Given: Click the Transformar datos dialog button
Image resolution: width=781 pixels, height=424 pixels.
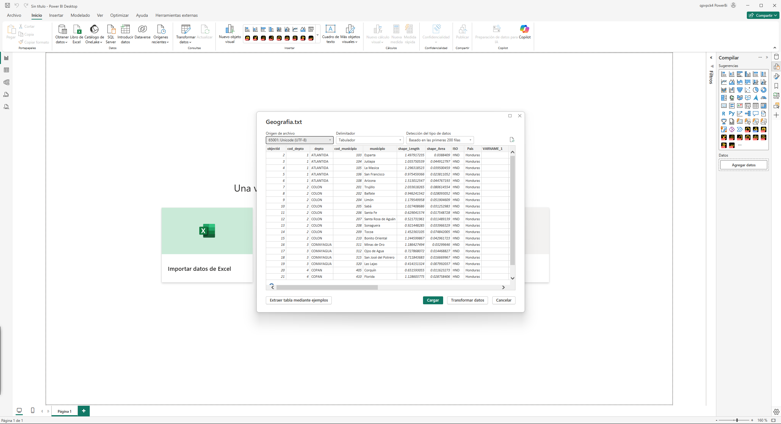Looking at the screenshot, I should click(467, 300).
